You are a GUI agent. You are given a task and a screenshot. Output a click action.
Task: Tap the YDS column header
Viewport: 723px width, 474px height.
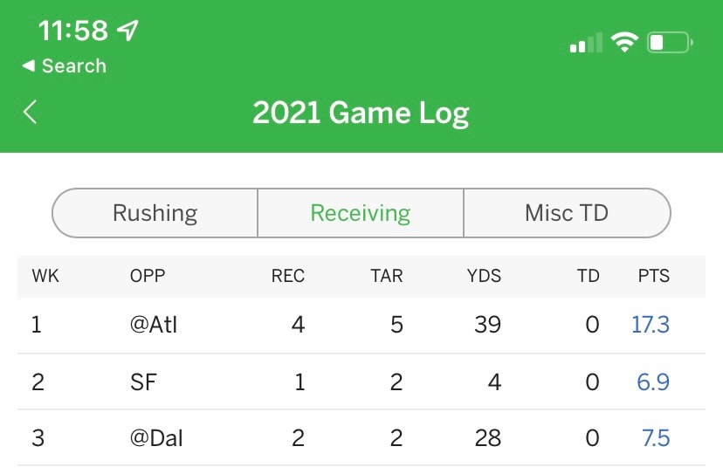click(x=484, y=276)
